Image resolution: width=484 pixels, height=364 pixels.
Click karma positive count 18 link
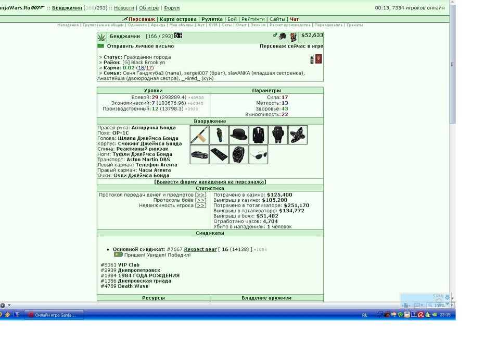coord(141,68)
